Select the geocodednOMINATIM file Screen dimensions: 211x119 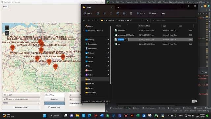153,35
